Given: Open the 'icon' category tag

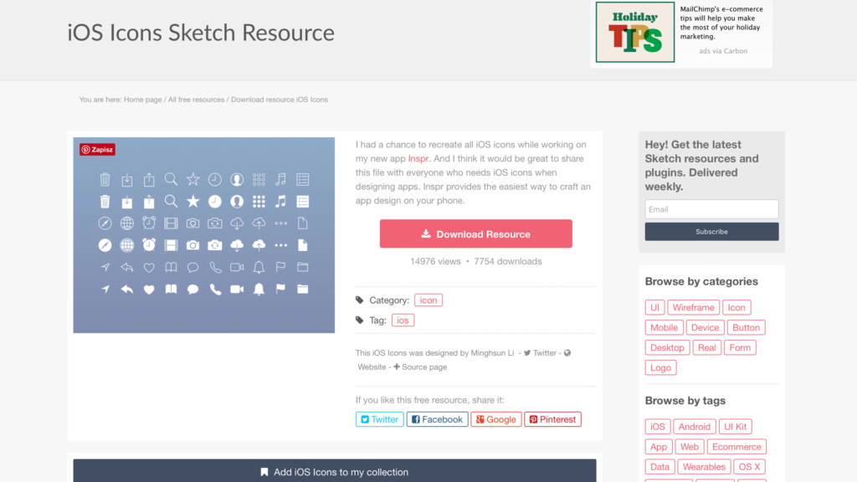Looking at the screenshot, I should [x=428, y=300].
